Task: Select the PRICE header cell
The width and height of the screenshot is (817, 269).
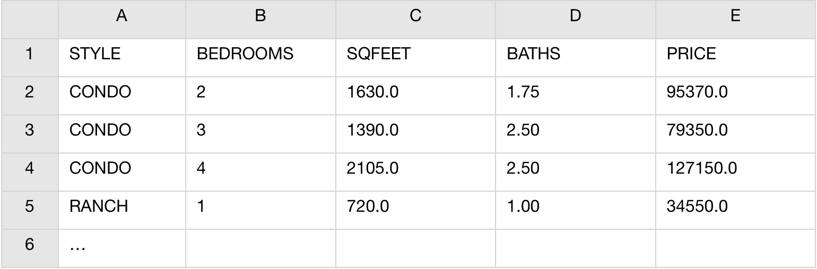Action: (735, 53)
